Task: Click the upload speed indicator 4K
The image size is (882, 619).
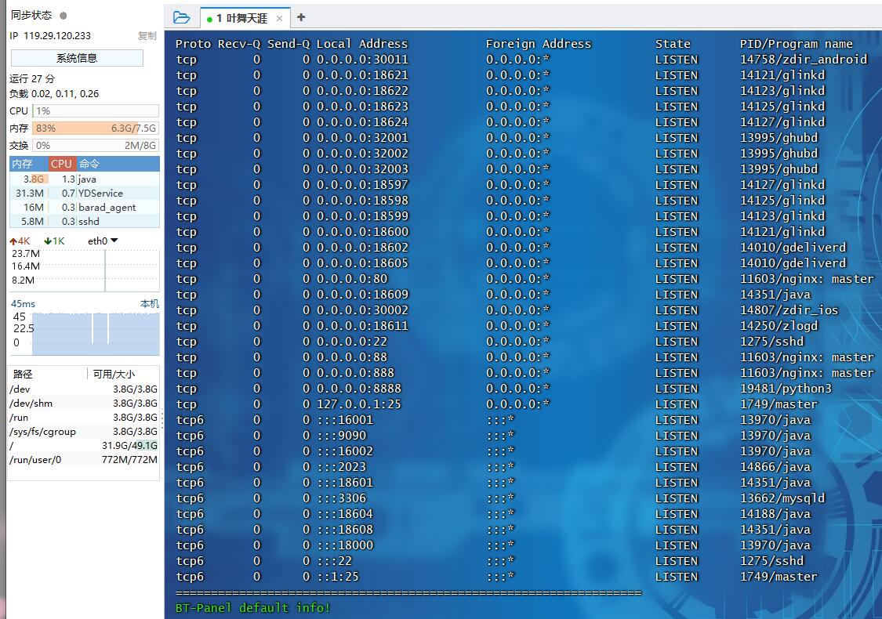Action: tap(20, 241)
